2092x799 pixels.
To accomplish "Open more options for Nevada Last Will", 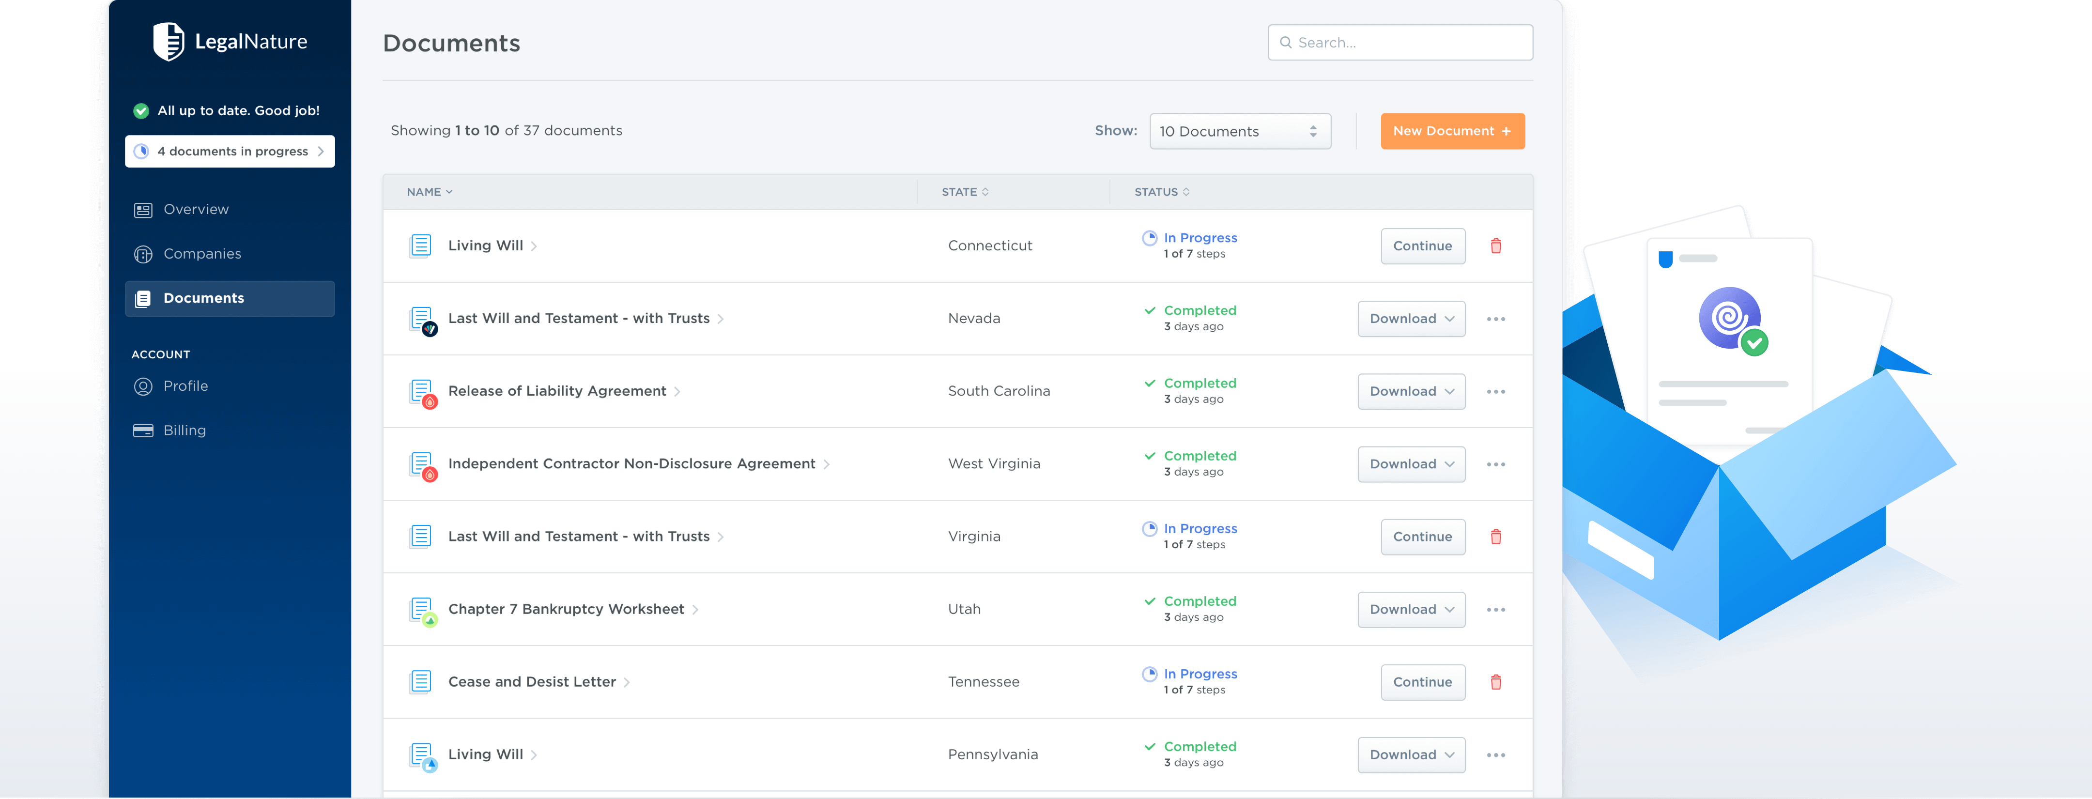I will (1495, 319).
